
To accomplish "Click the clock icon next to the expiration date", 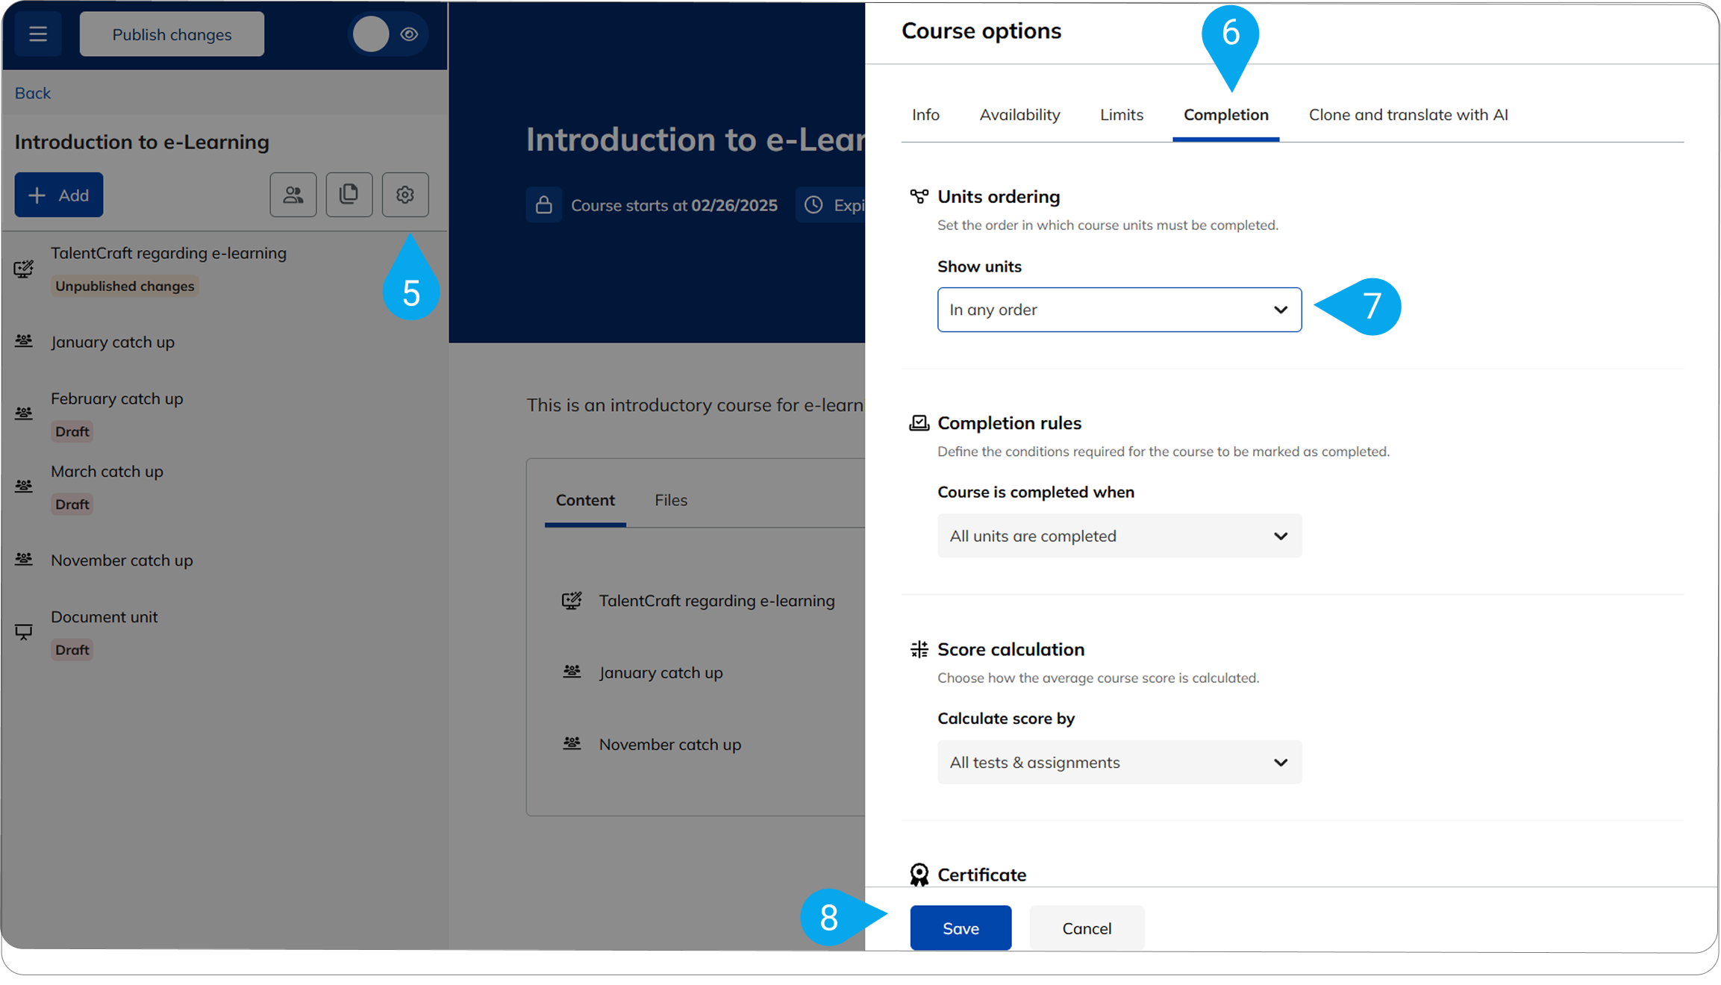I will [813, 205].
